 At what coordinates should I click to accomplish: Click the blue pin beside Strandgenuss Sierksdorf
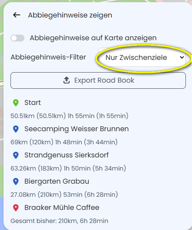click(x=16, y=155)
